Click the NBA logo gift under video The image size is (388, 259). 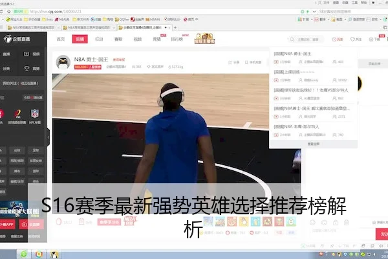click(130, 221)
